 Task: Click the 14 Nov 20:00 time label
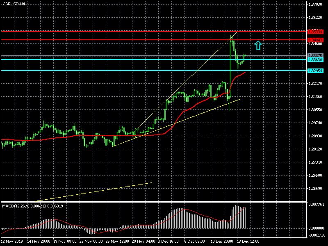(x=39, y=241)
